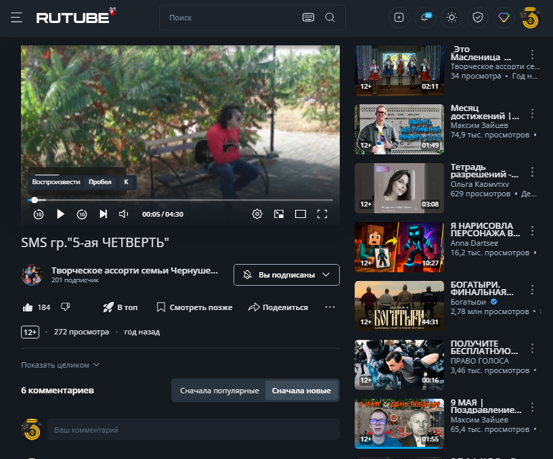This screenshot has width=553, height=459.
Task: Open options for Это Масленица video
Action: click(x=532, y=55)
